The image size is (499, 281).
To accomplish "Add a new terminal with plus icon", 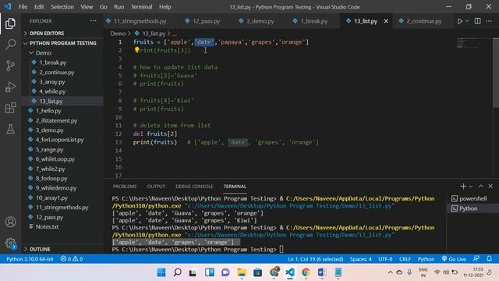I will point(463,186).
